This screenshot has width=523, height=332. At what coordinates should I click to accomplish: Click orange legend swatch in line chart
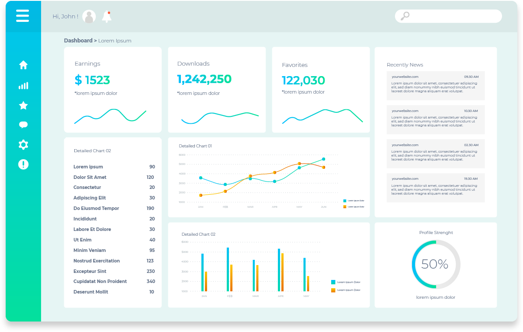pyautogui.click(x=345, y=207)
